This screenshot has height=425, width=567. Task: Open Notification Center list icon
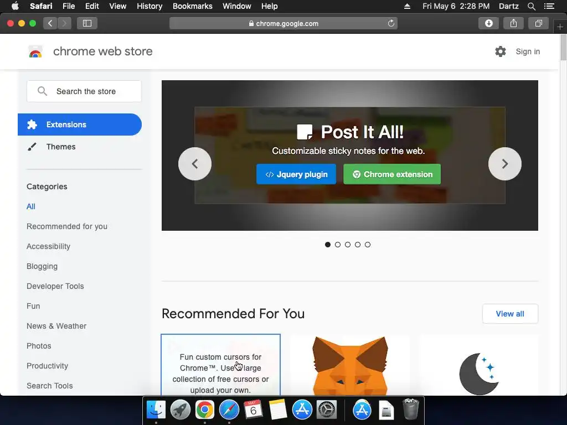pos(549,6)
